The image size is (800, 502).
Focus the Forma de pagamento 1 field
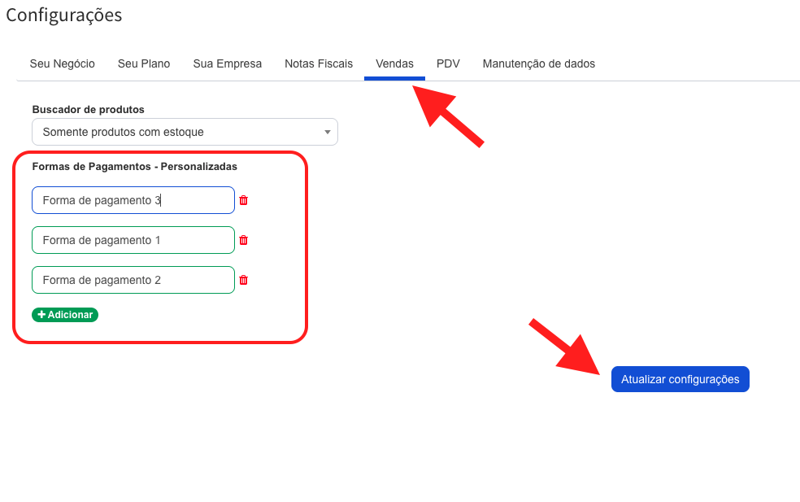click(133, 240)
